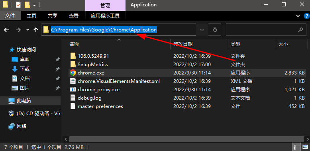
Task: Select 网络 in the navigation pane
Action: pos(22,126)
